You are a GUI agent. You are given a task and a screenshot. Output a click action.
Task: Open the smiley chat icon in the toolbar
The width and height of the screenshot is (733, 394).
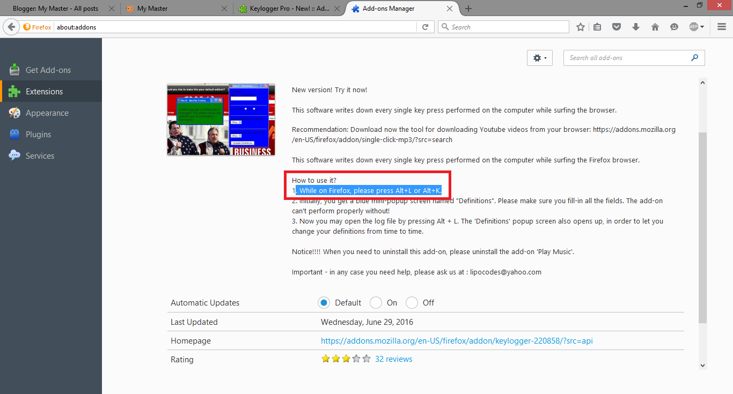[675, 27]
